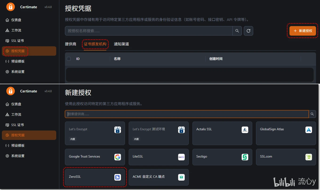320x190 pixels.
Task: Click the 创建时间 column header
Action: coord(216,59)
